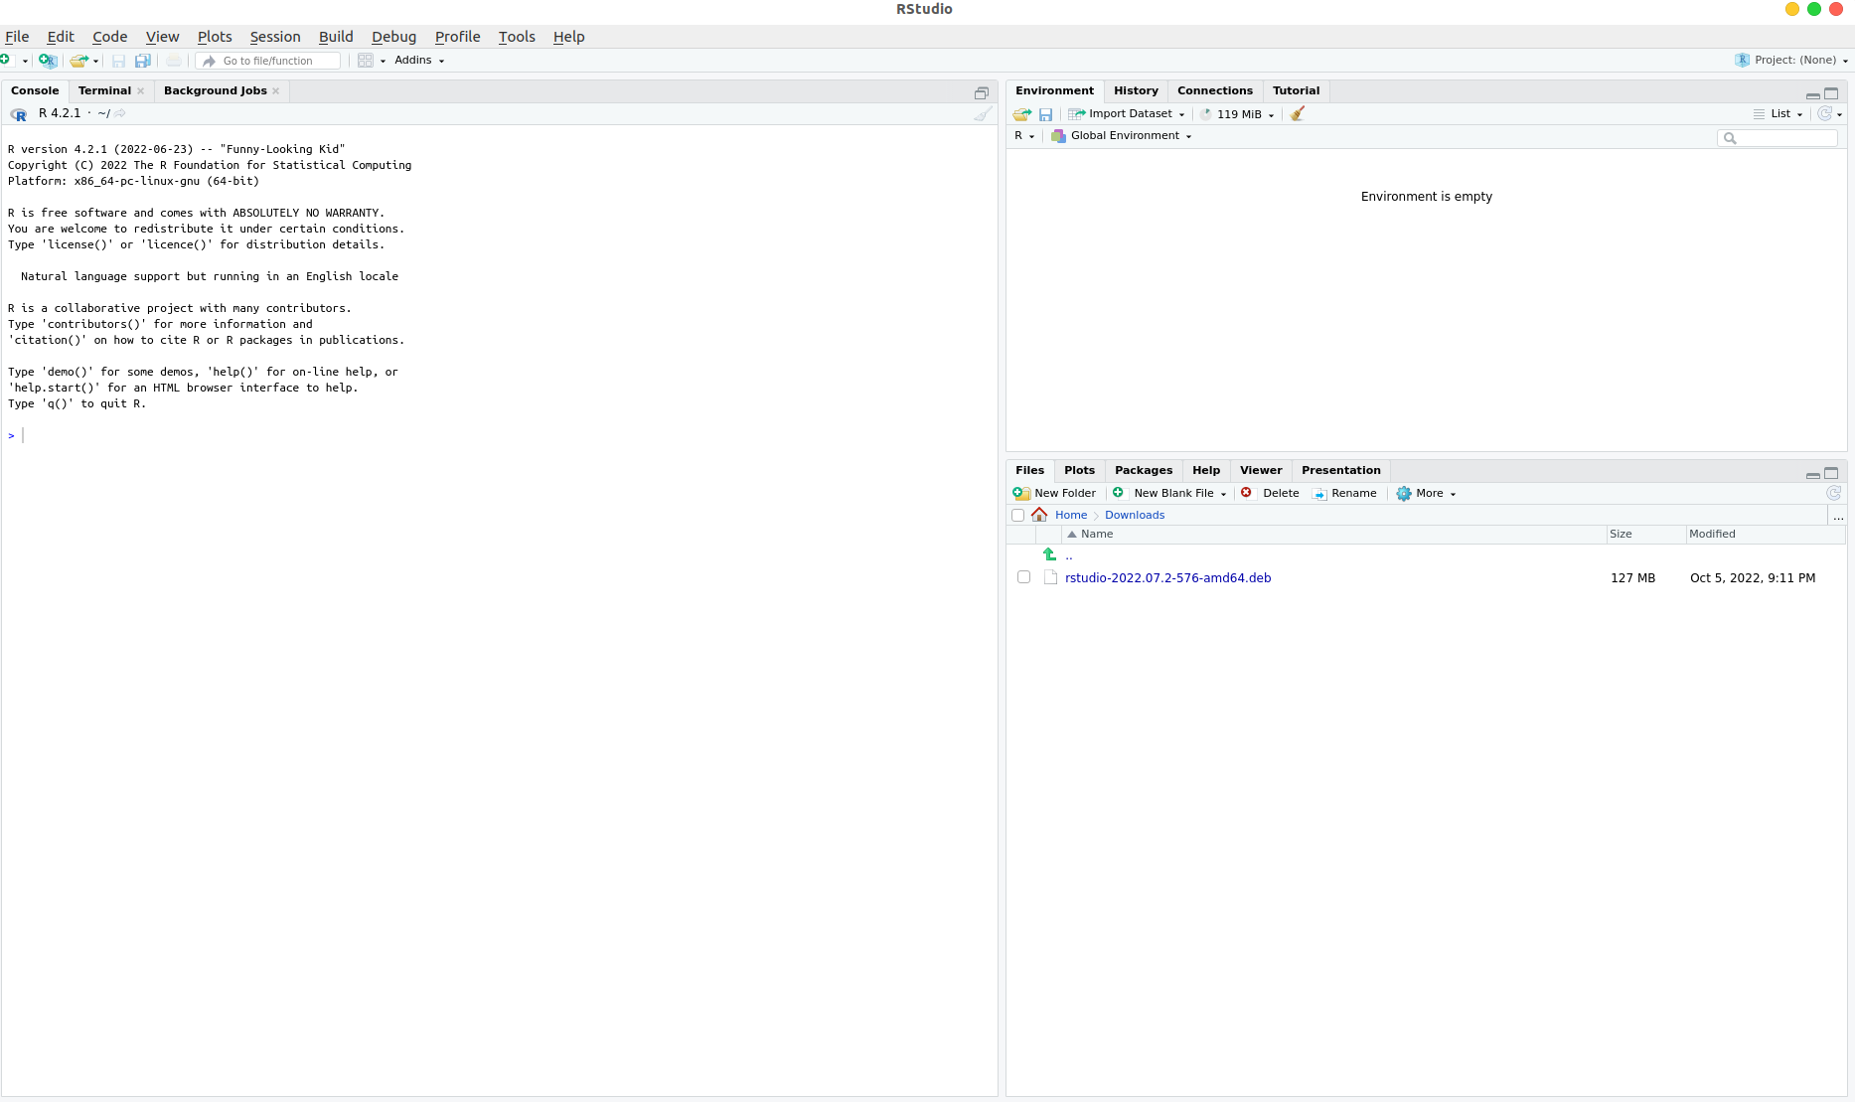
Task: Open the File menu
Action: (x=17, y=37)
